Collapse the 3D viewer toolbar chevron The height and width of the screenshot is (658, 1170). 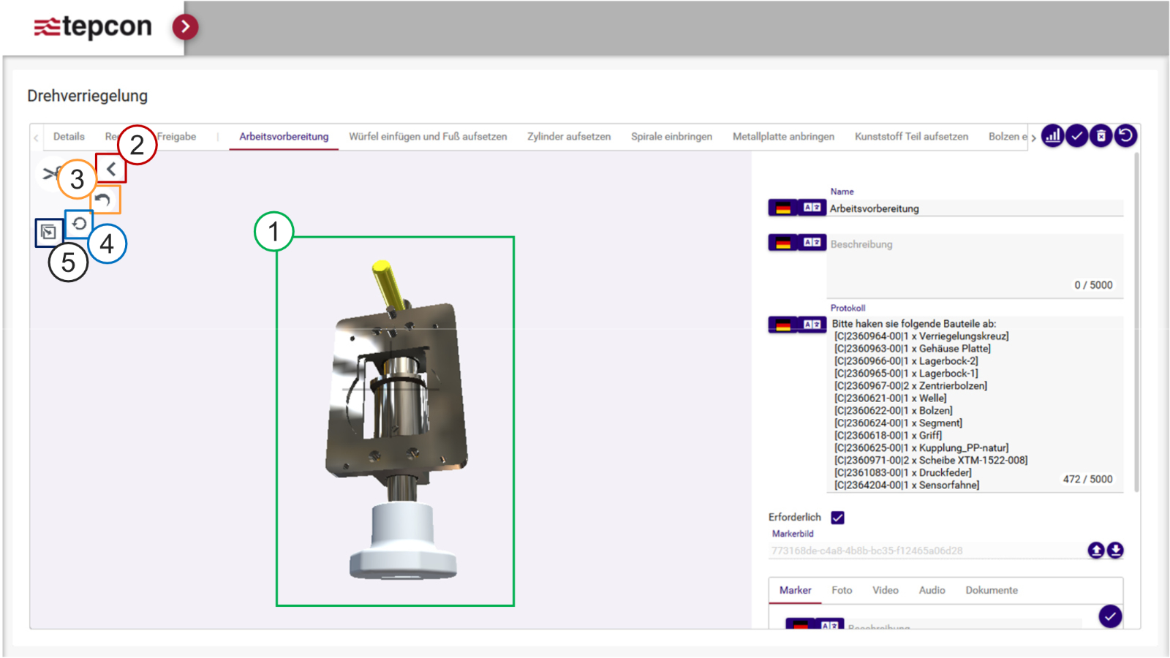tap(111, 169)
